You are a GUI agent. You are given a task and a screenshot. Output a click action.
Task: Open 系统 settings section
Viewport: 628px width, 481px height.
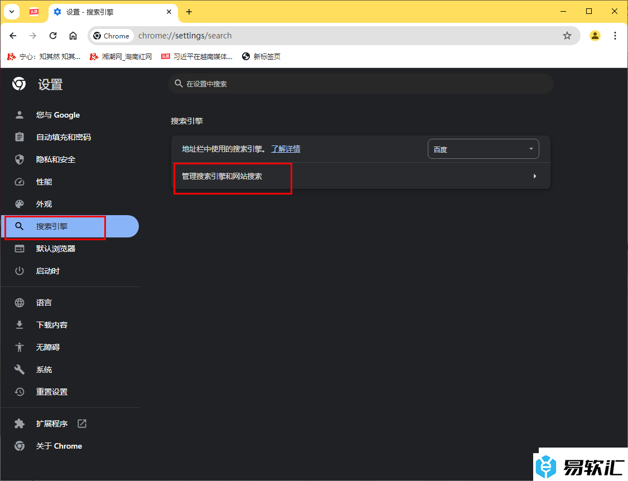coord(70,370)
